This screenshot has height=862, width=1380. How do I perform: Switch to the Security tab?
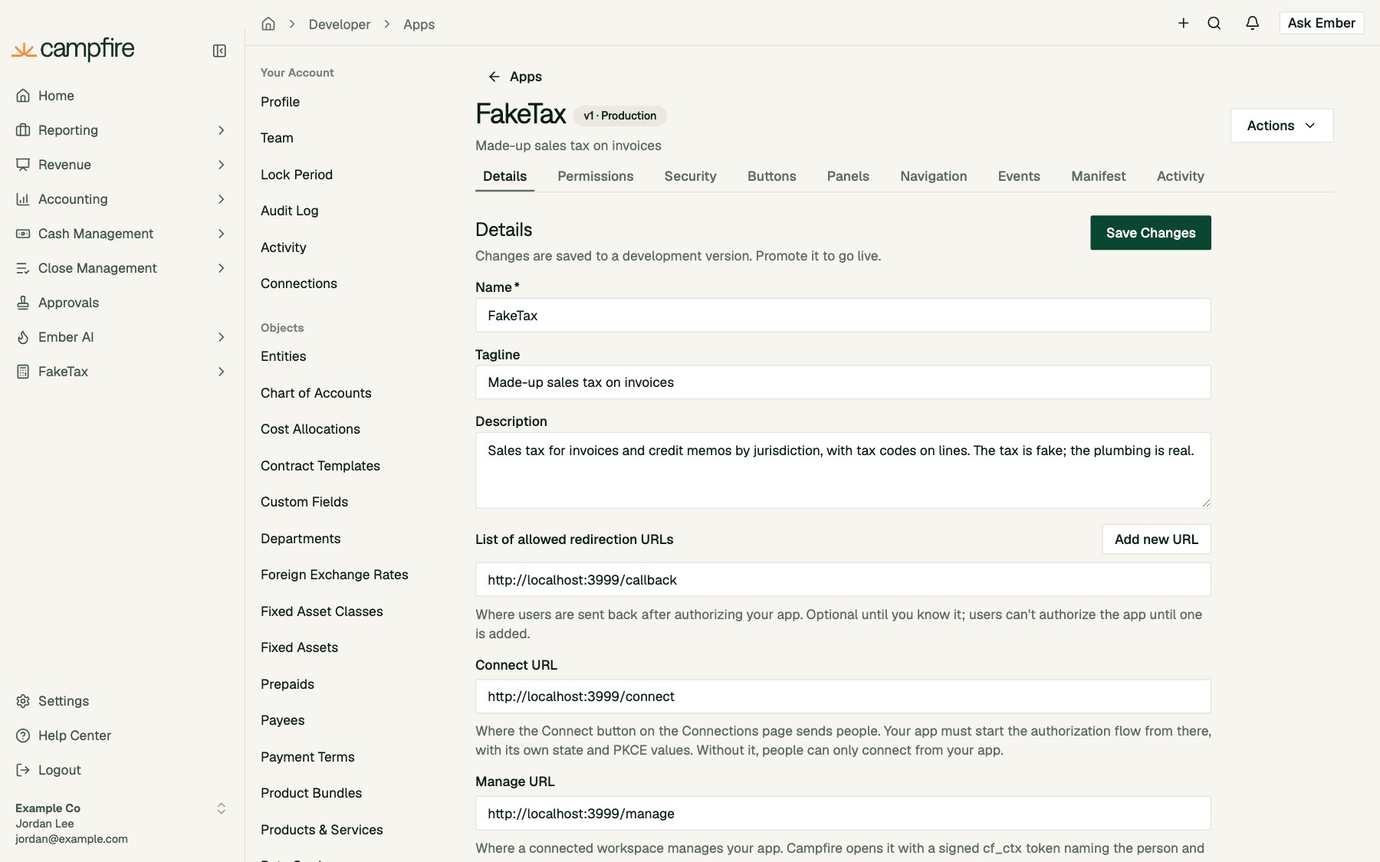[x=690, y=176]
